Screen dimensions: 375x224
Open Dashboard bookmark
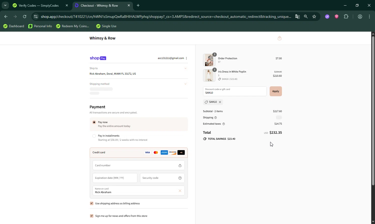point(14,26)
